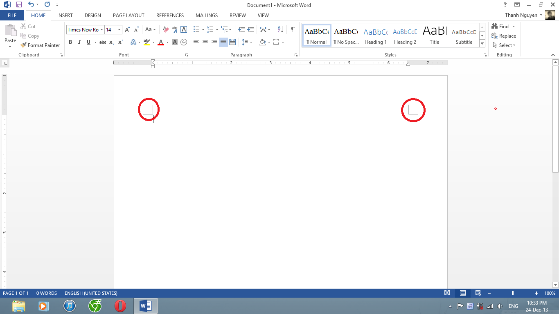Viewport: 559px width, 314px height.
Task: Toggle Print Layout view in status bar
Action: (463, 293)
